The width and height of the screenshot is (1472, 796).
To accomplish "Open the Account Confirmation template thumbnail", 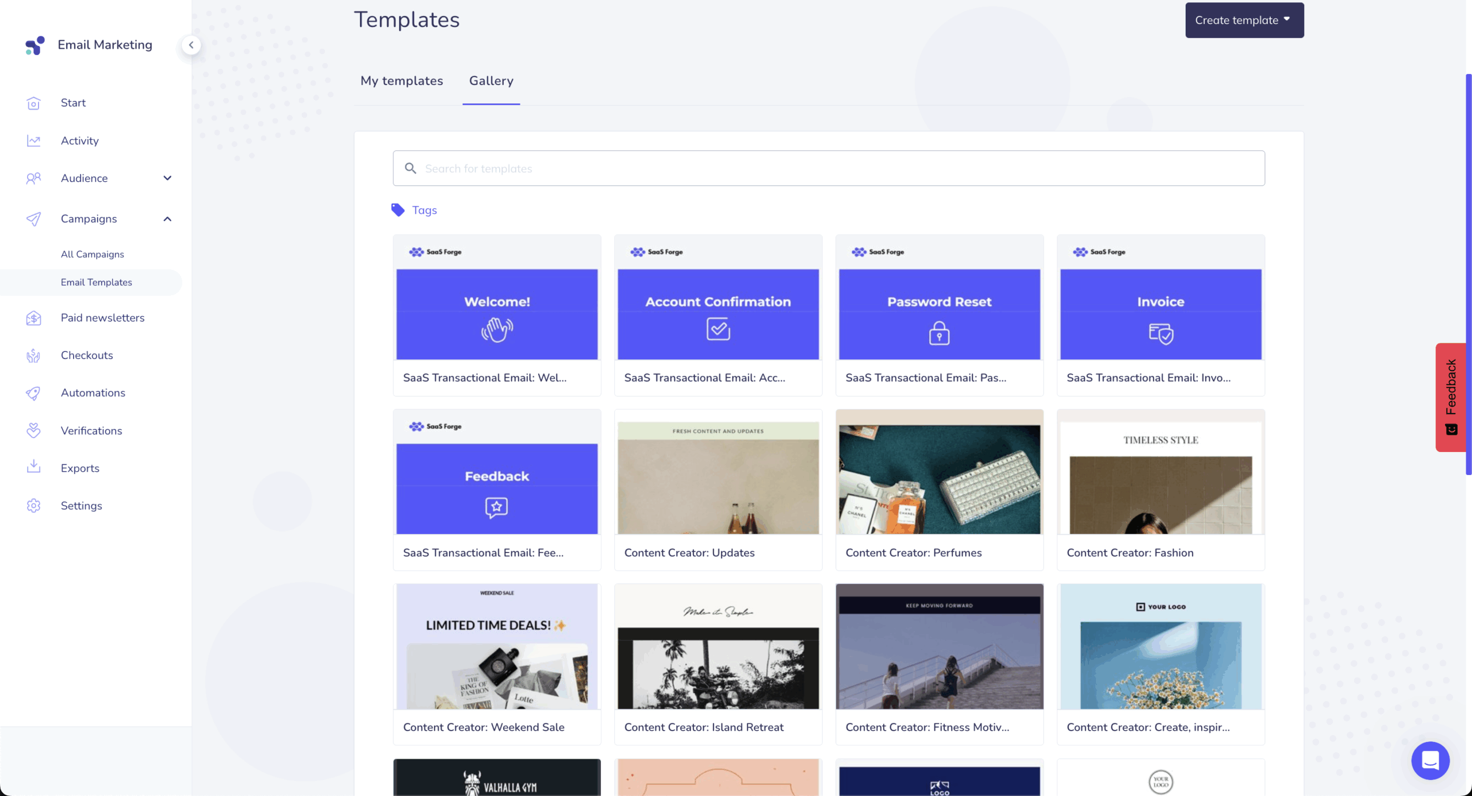I will click(x=718, y=297).
